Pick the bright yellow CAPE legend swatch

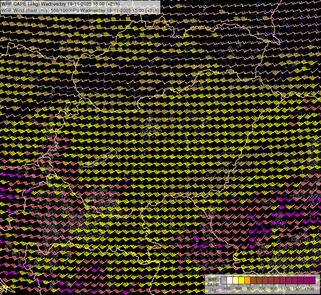[x=242, y=280]
